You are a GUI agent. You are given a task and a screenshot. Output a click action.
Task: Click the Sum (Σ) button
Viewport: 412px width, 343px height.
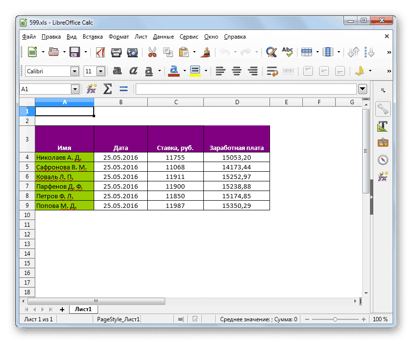(x=107, y=89)
